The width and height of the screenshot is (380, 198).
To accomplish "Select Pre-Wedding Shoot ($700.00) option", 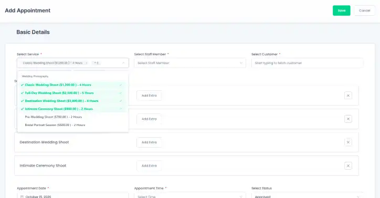I will (73, 117).
